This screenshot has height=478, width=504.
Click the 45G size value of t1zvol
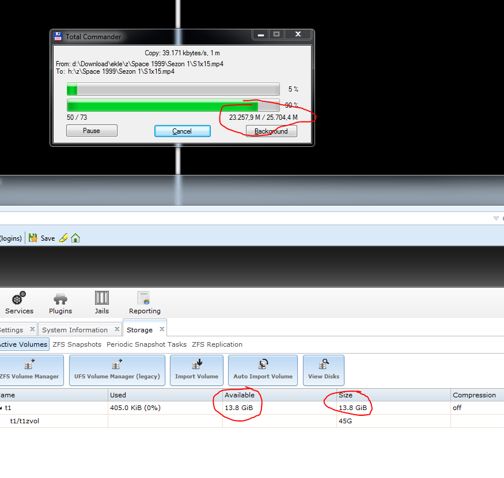coord(345,421)
